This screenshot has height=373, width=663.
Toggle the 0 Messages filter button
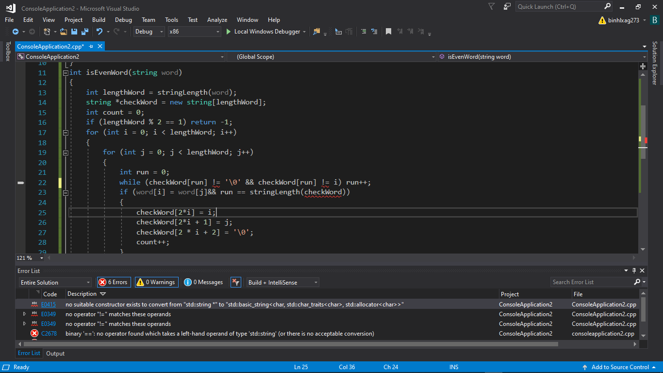coord(203,282)
